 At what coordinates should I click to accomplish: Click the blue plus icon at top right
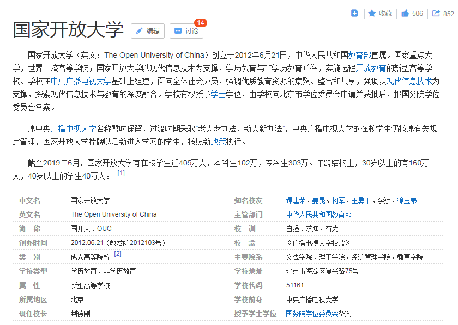354,13
